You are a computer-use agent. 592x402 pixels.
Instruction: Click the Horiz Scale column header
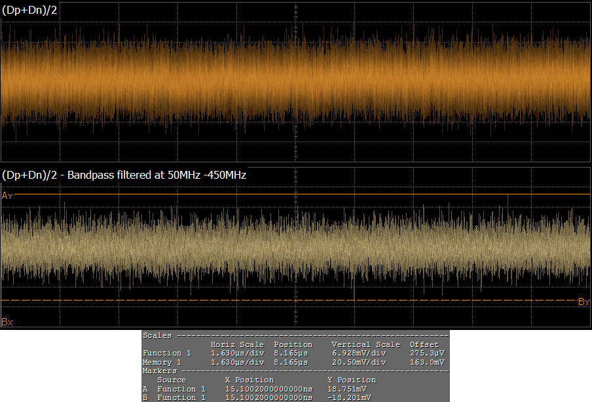(x=237, y=344)
